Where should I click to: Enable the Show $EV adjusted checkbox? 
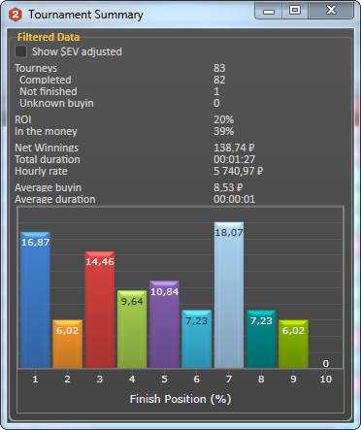pos(21,51)
